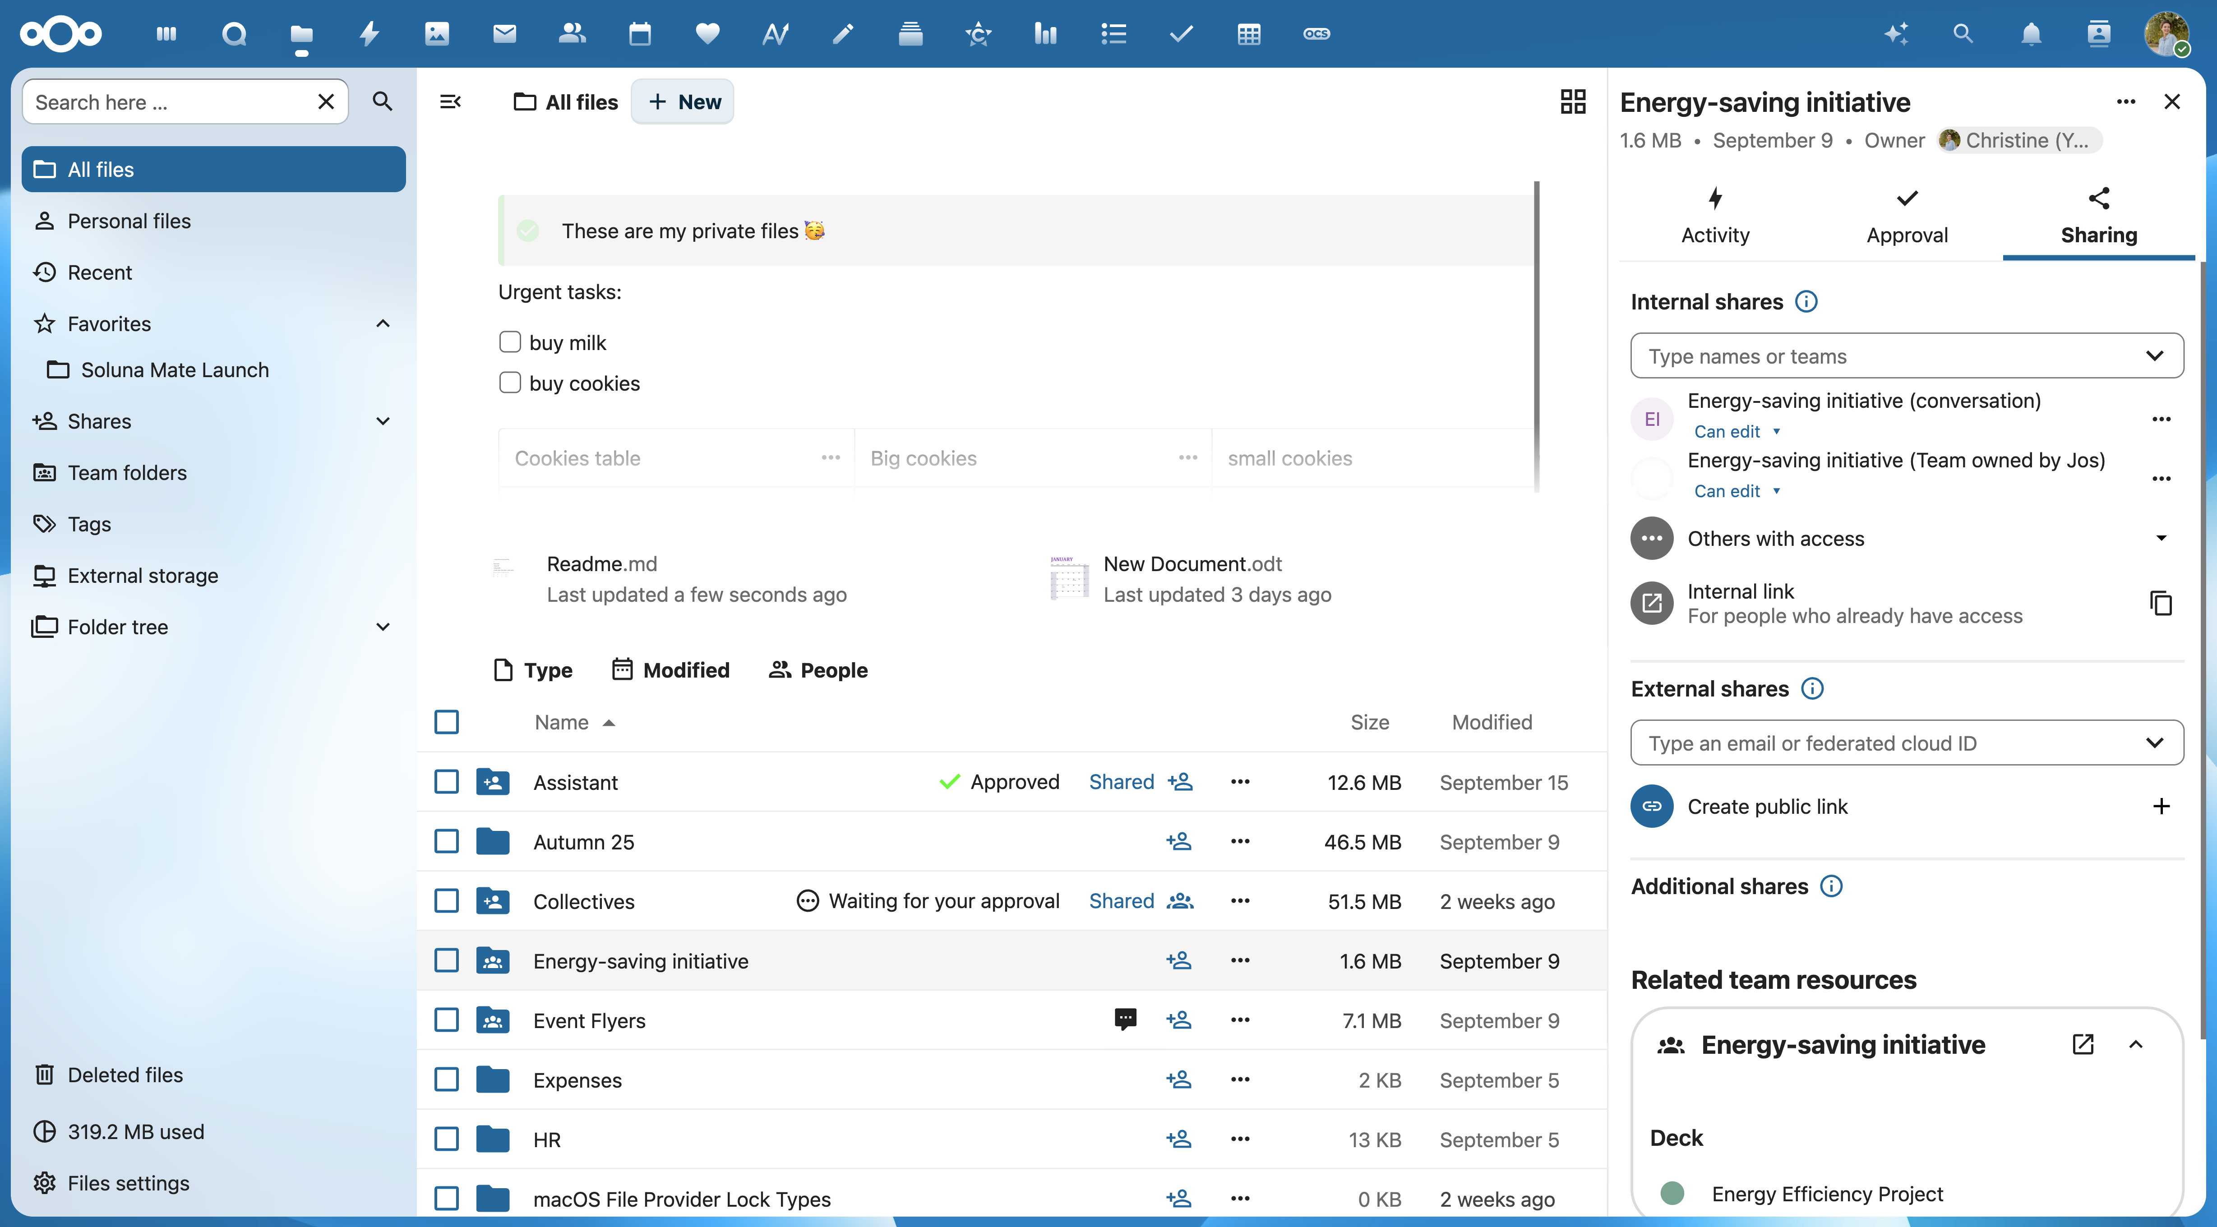Select the Autumn 25 row checkbox
Viewport: 2217px width, 1227px height.
pyautogui.click(x=447, y=841)
